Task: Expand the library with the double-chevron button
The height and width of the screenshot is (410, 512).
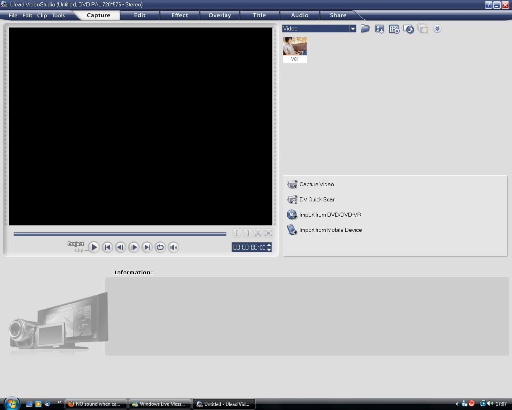Action: [437, 28]
